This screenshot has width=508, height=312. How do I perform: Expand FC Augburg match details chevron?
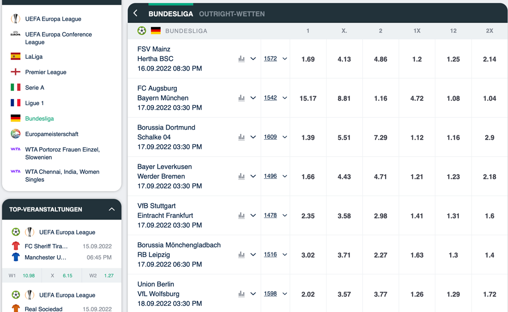click(x=253, y=98)
